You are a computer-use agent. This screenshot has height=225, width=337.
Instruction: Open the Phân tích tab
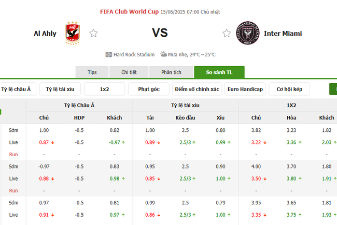(171, 72)
